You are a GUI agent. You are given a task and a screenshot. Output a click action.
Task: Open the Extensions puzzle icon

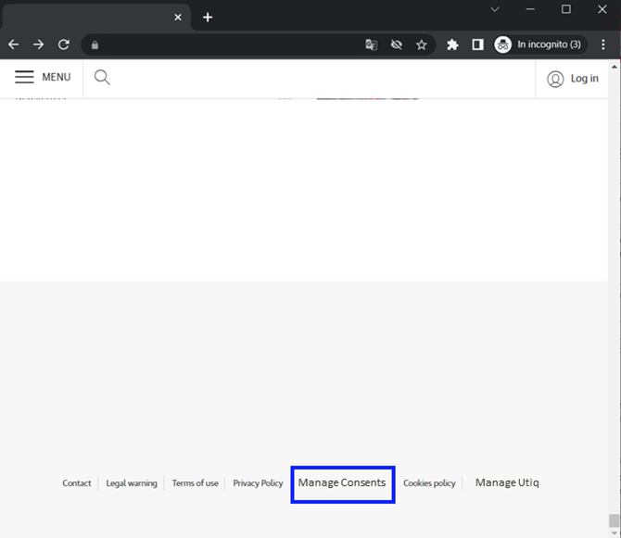point(452,44)
